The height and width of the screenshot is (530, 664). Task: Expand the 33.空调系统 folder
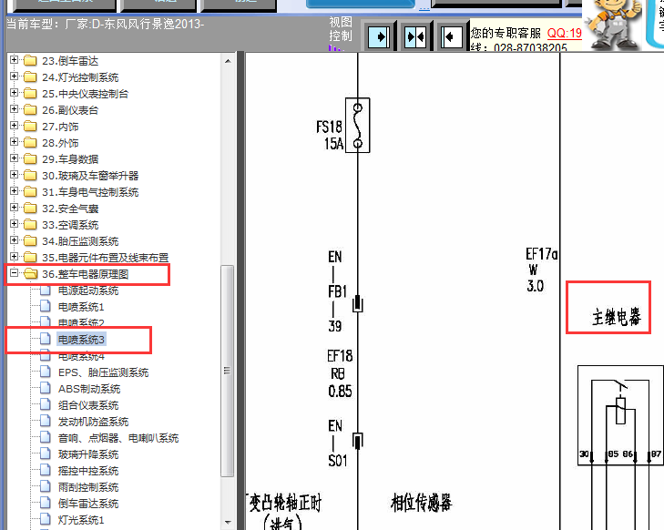14,224
